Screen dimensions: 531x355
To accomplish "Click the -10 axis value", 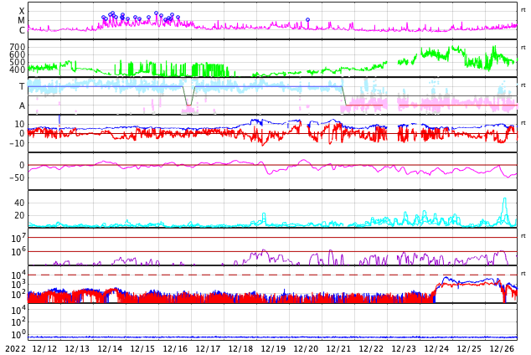I will tap(17, 143).
